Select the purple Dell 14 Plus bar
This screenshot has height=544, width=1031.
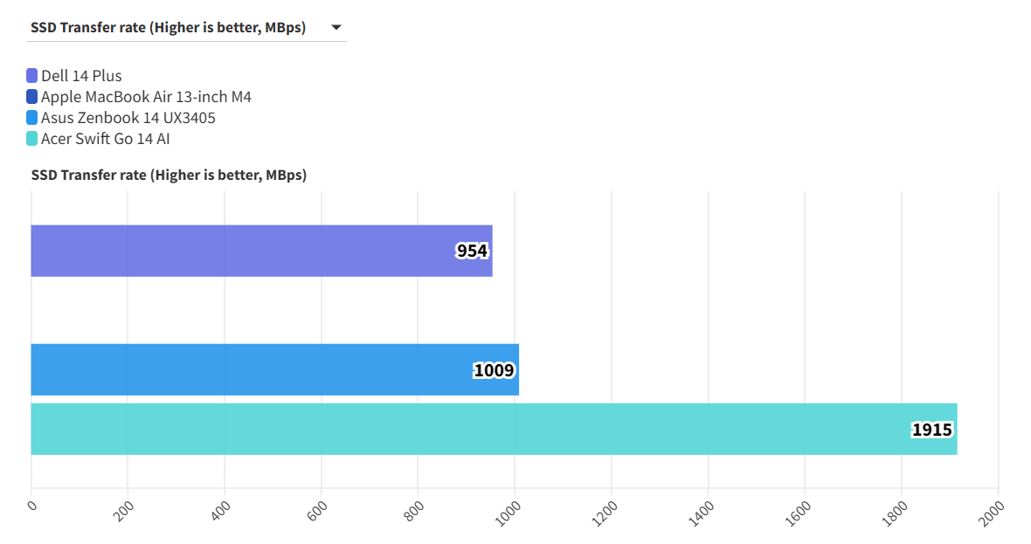pos(245,251)
